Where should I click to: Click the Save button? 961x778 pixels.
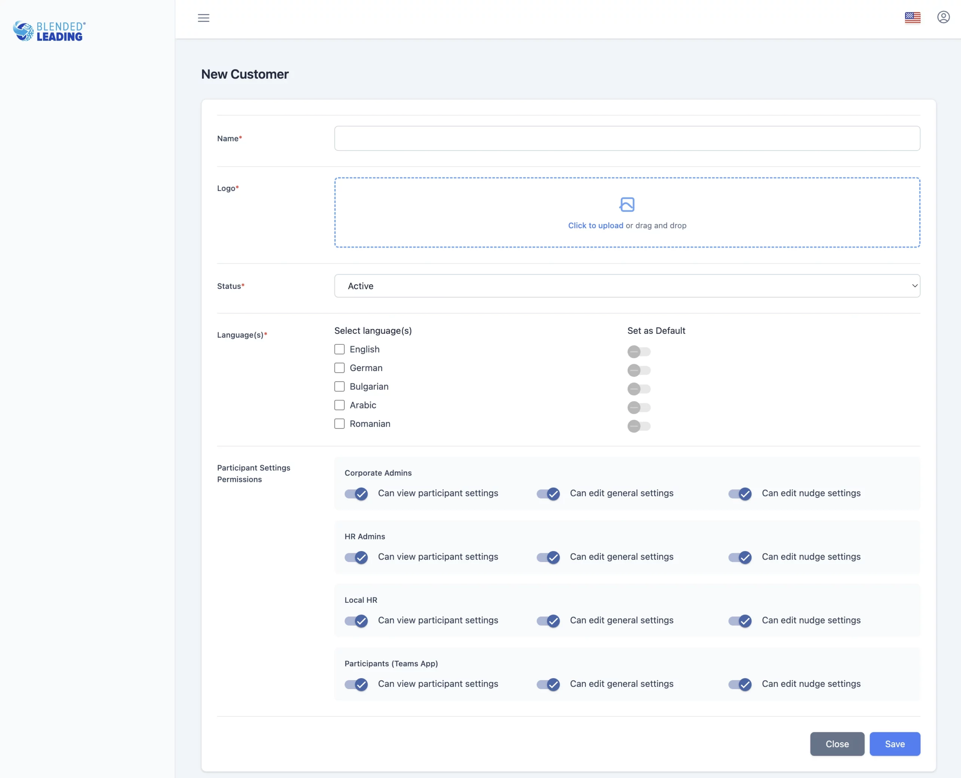(x=894, y=744)
